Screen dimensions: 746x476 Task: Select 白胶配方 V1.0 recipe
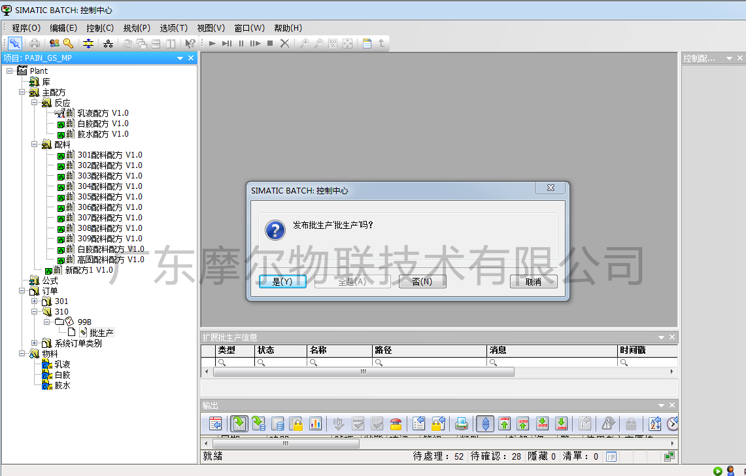[x=103, y=124]
